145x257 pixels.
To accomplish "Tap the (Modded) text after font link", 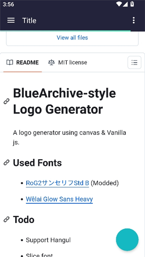I will (105, 183).
